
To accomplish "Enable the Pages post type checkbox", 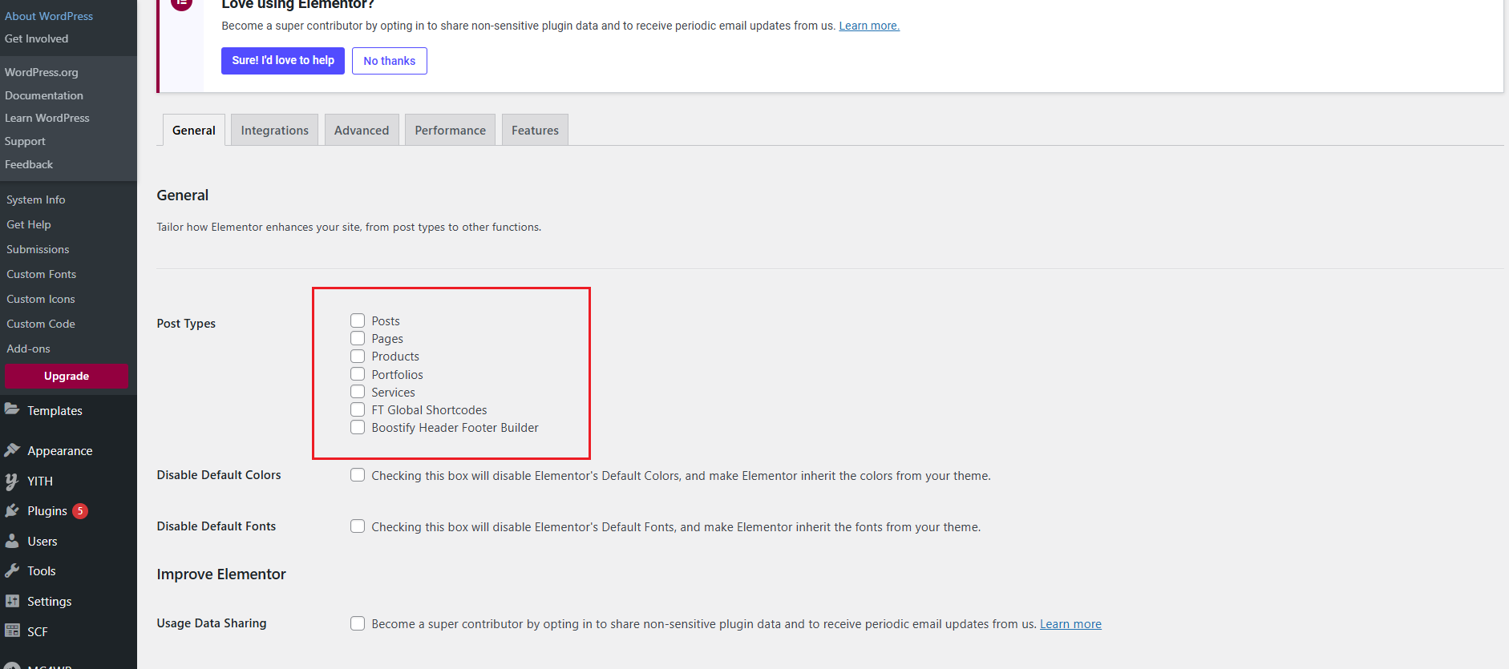I will point(358,338).
